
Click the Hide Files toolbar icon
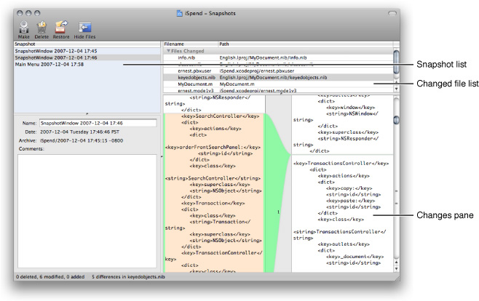[x=85, y=28]
